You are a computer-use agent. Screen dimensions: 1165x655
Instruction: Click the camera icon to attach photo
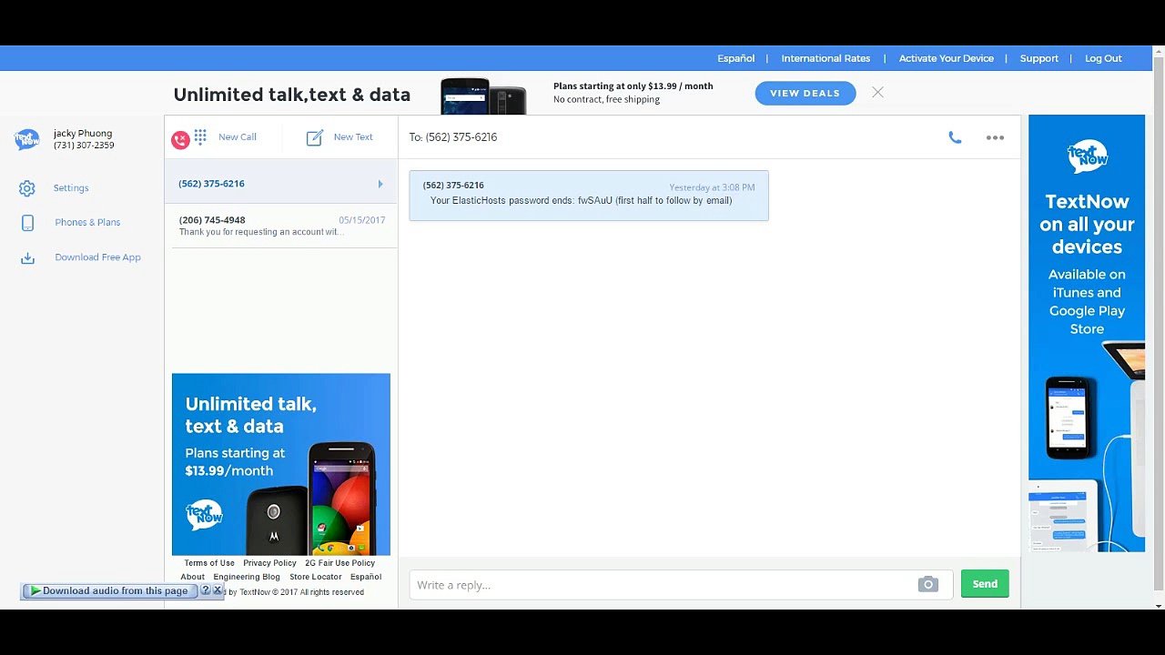pyautogui.click(x=927, y=584)
